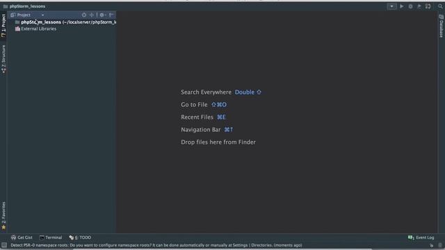Click the External Libraries bar-chart icon
The width and height of the screenshot is (445, 250).
click(17, 28)
